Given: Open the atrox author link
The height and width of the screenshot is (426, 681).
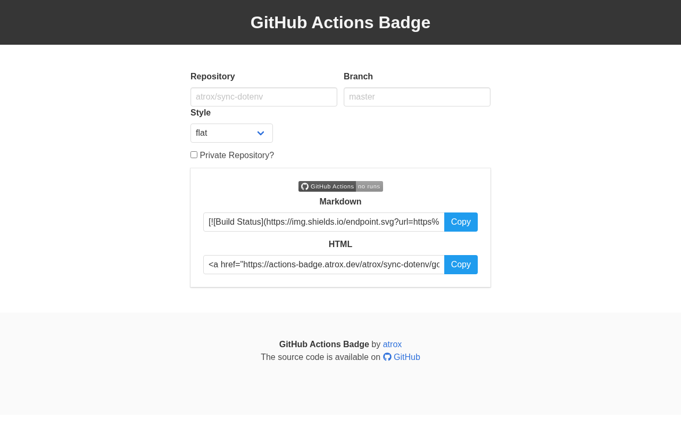Looking at the screenshot, I should (392, 345).
